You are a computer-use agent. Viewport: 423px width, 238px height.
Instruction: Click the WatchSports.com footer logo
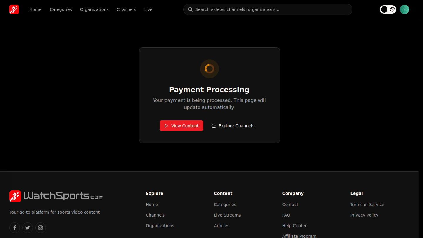(x=56, y=196)
